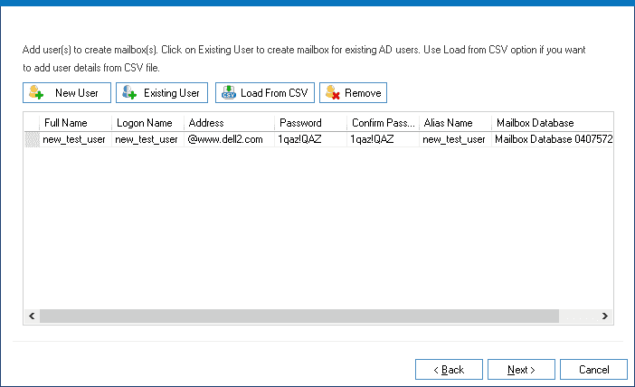Click the Existing User icon
Image resolution: width=635 pixels, height=387 pixels.
coord(129,93)
